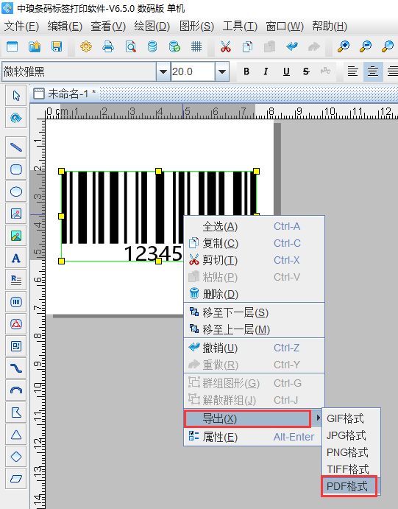
Task: Save document with floppy disk icon
Action: pos(57,46)
